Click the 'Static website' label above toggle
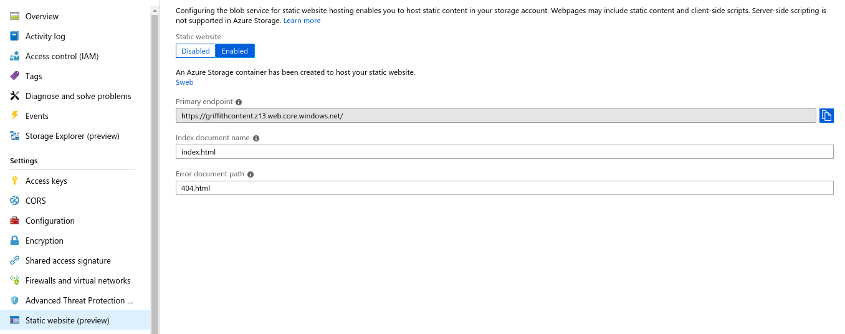845x334 pixels. pos(198,37)
